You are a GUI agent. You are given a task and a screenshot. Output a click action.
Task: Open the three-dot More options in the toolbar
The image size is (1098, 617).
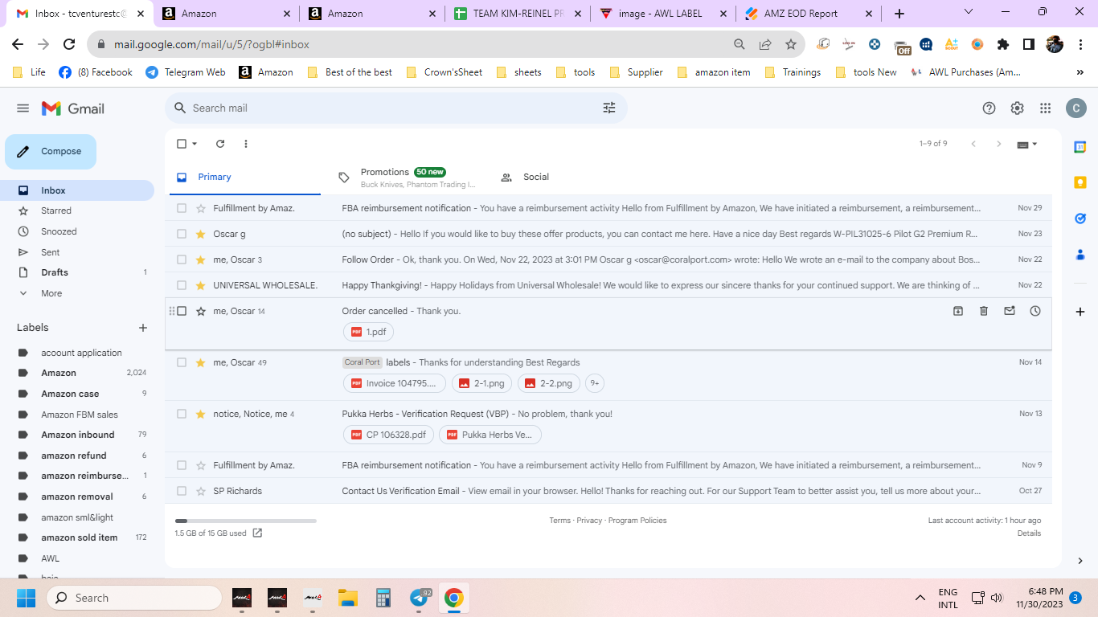(246, 144)
